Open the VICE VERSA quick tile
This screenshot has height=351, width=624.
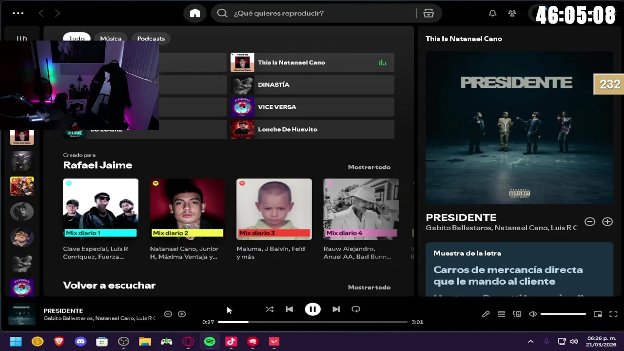312,107
